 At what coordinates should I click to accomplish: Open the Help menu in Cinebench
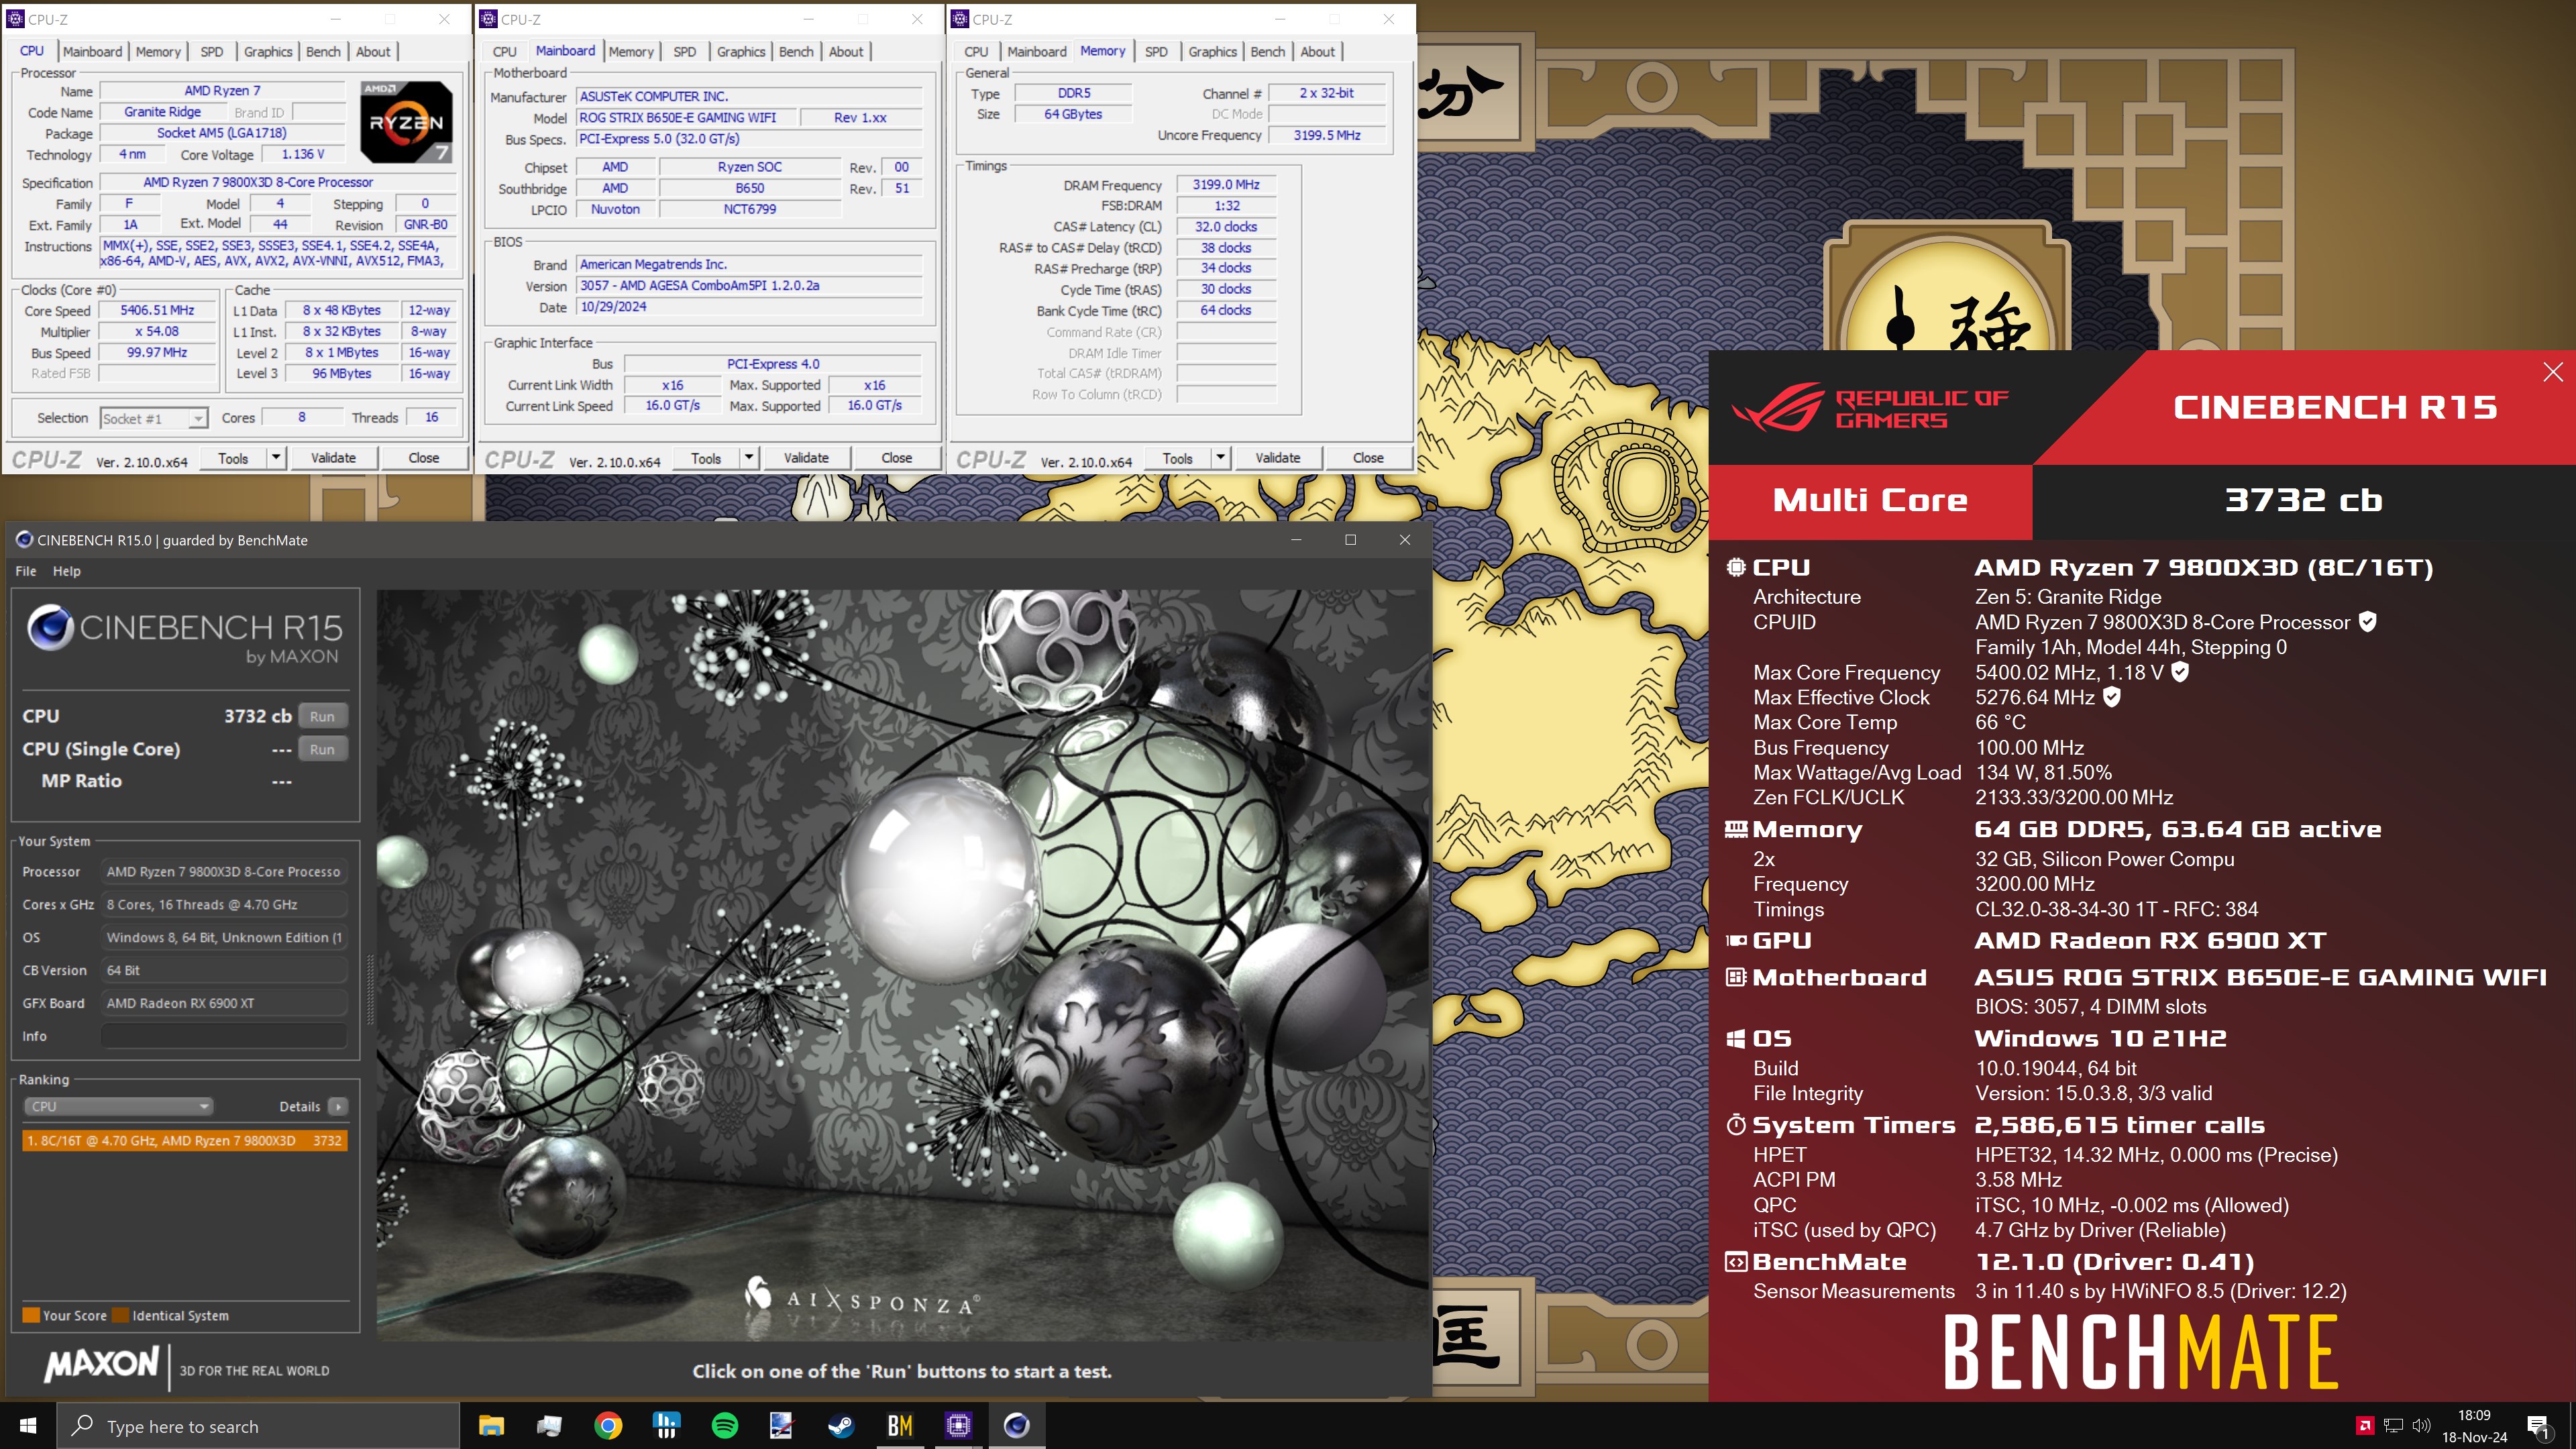67,571
